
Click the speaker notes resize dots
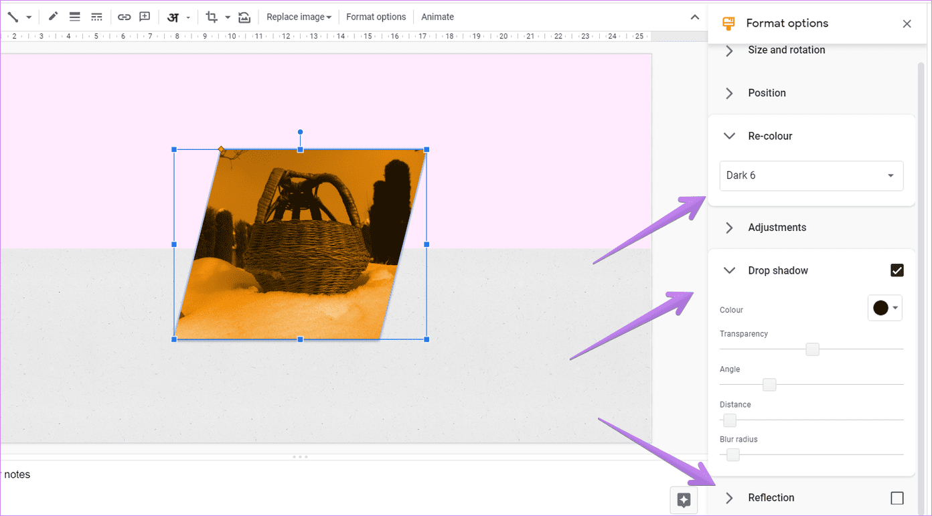click(300, 457)
